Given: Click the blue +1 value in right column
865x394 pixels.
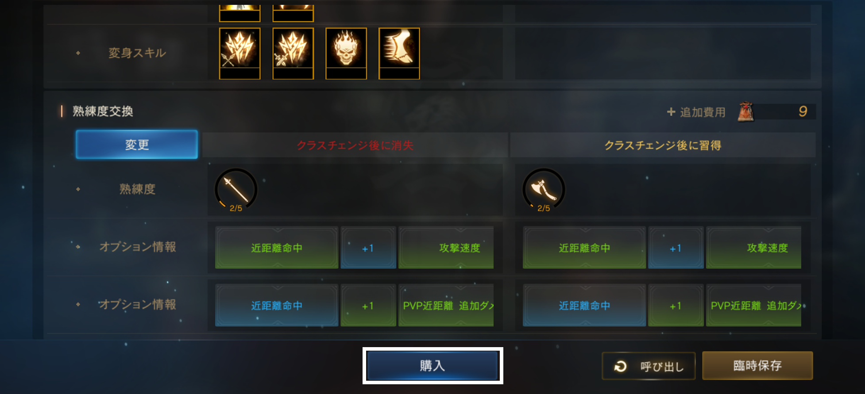Looking at the screenshot, I should (676, 248).
